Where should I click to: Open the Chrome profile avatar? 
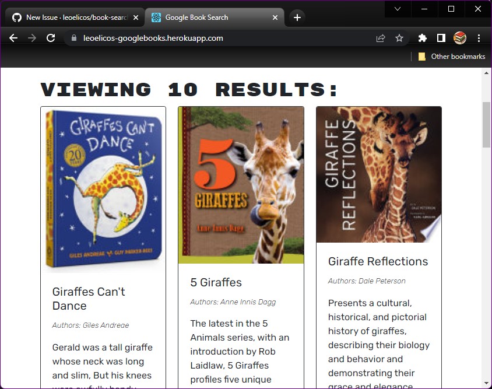coord(460,38)
